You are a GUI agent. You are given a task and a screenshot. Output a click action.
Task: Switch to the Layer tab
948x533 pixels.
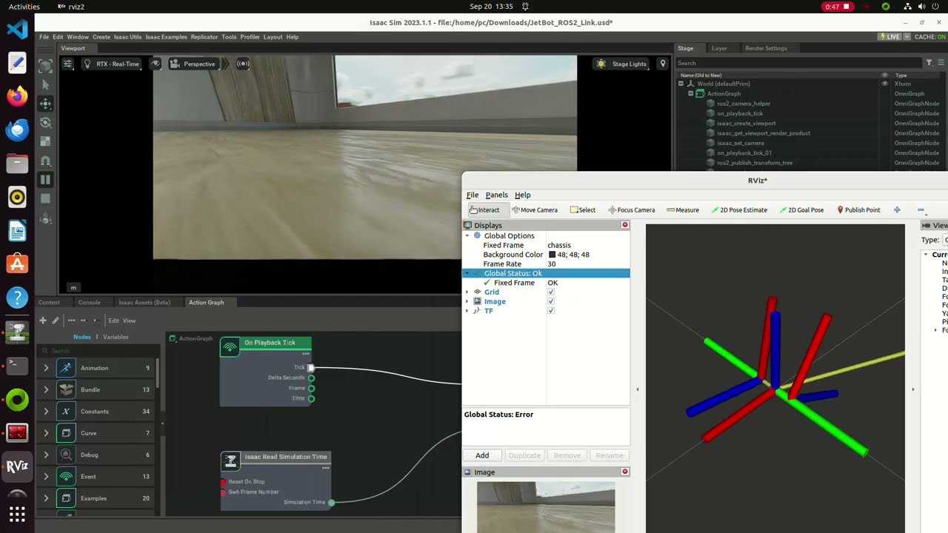[x=719, y=48]
